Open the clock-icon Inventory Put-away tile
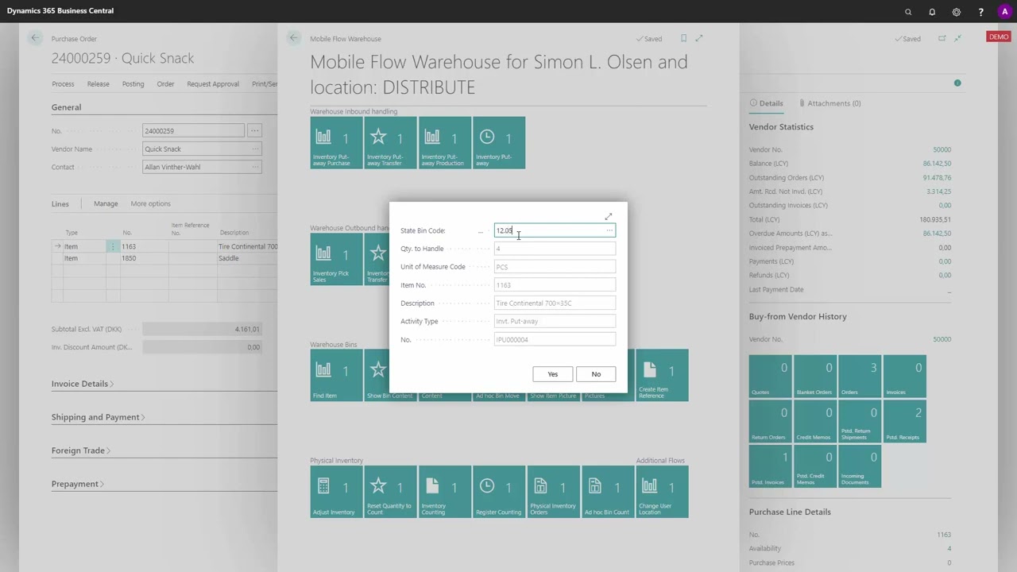The width and height of the screenshot is (1017, 572). click(499, 143)
